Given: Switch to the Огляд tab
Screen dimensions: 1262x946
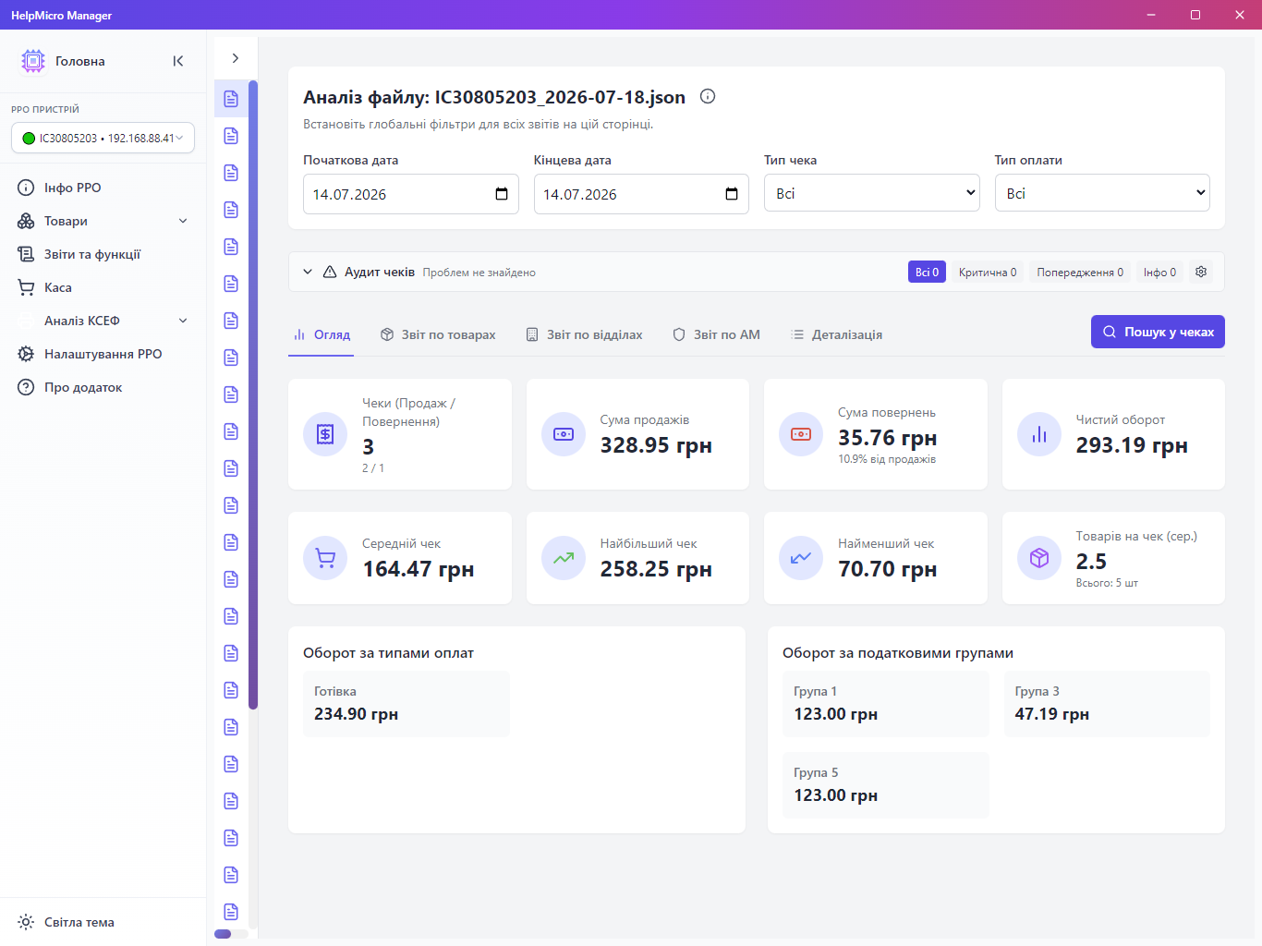Looking at the screenshot, I should [322, 334].
